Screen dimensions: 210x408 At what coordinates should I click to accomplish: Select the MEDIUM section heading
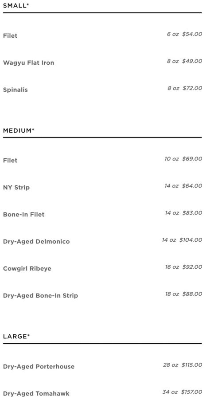pos(19,131)
